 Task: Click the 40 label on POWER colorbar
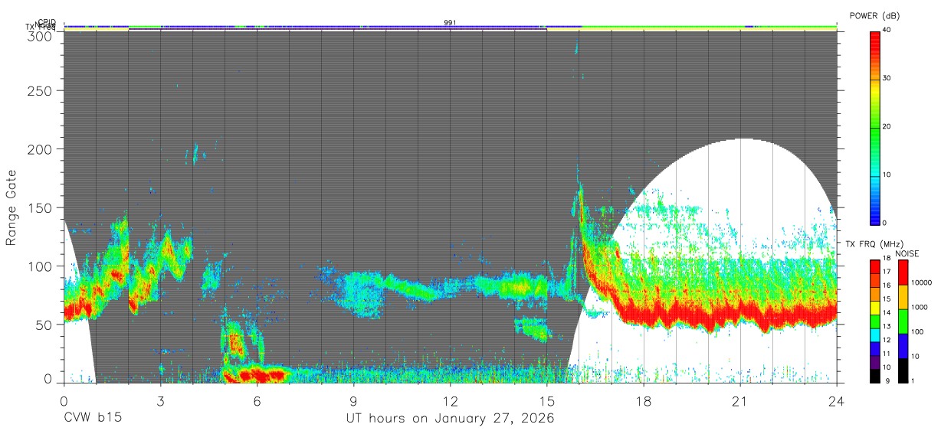(x=887, y=30)
